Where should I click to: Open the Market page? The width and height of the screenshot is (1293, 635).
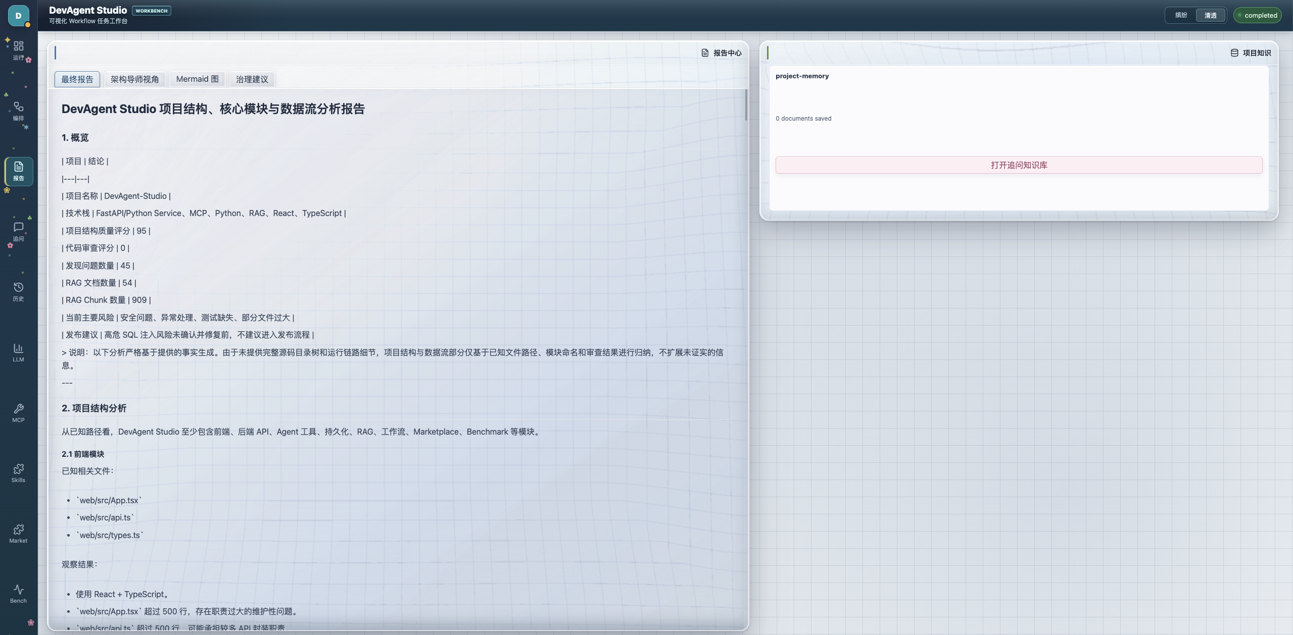(x=19, y=534)
